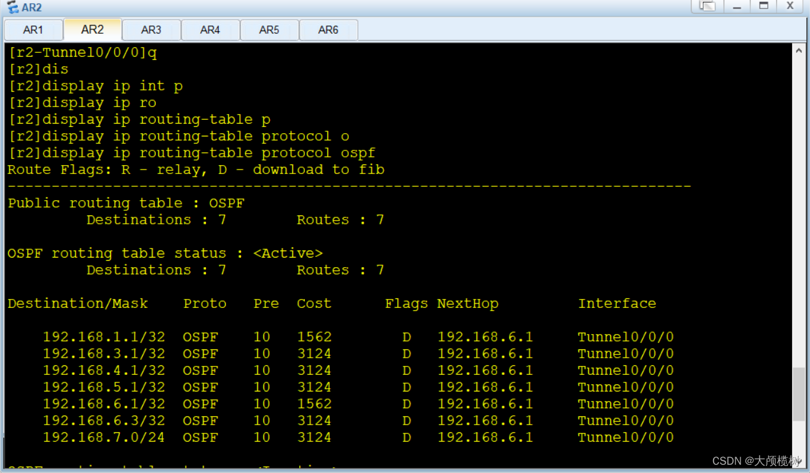Click the AR2 window title icon
Viewport: 810px width, 473px height.
tap(12, 8)
